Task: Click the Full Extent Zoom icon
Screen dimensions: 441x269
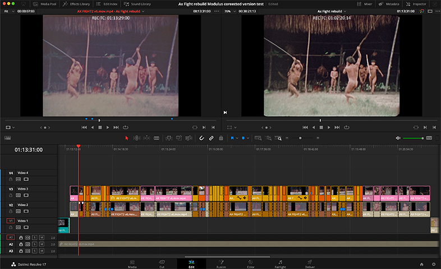Action: 258,138
